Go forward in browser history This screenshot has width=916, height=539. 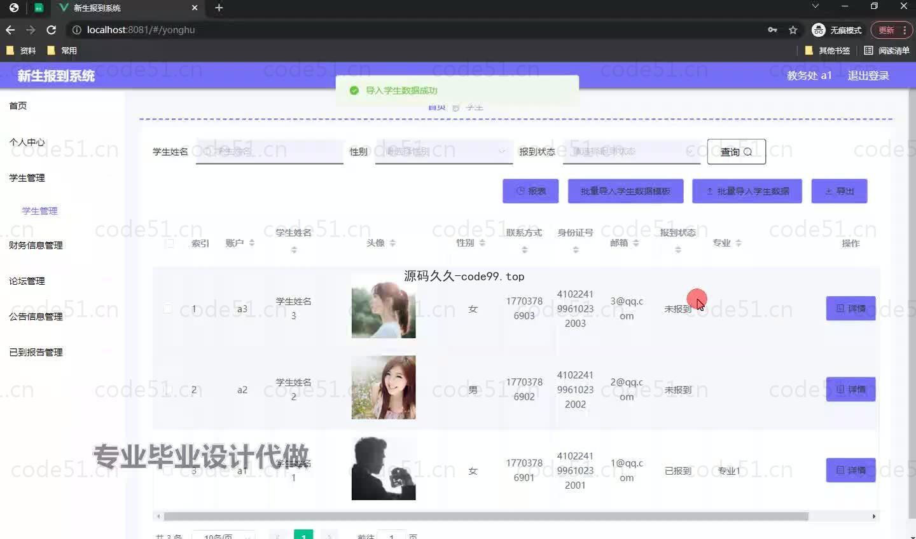[31, 30]
